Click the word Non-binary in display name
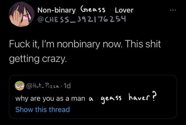Screen dimensions: 186x125 tap(56, 10)
